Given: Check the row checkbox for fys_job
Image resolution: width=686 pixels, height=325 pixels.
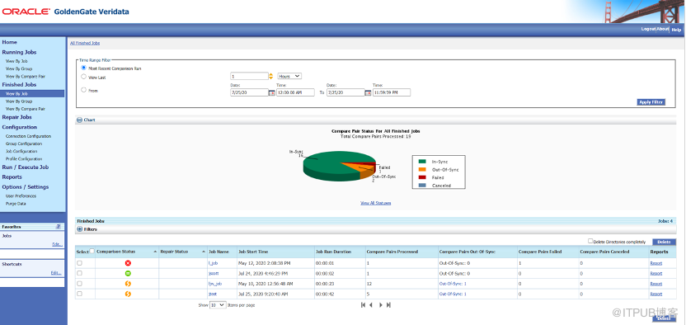Looking at the screenshot, I should pyautogui.click(x=79, y=284).
